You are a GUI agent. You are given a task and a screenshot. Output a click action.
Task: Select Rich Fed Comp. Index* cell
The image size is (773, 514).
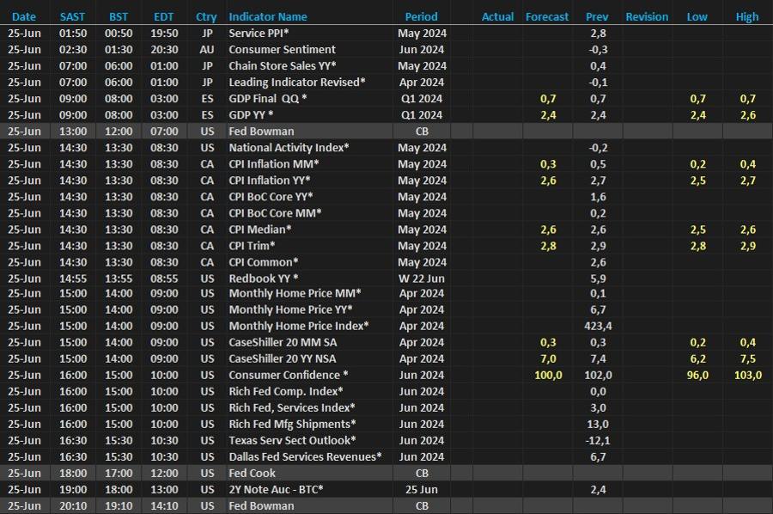286,391
